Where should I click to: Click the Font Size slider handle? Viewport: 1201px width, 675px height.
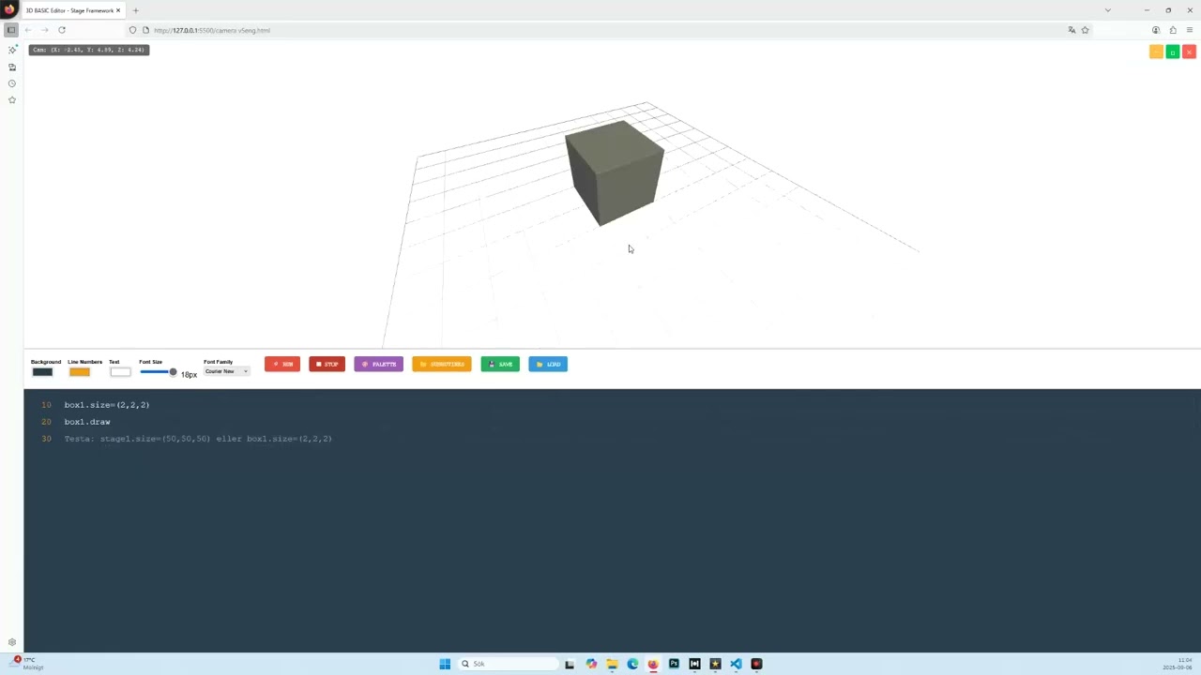click(x=173, y=372)
